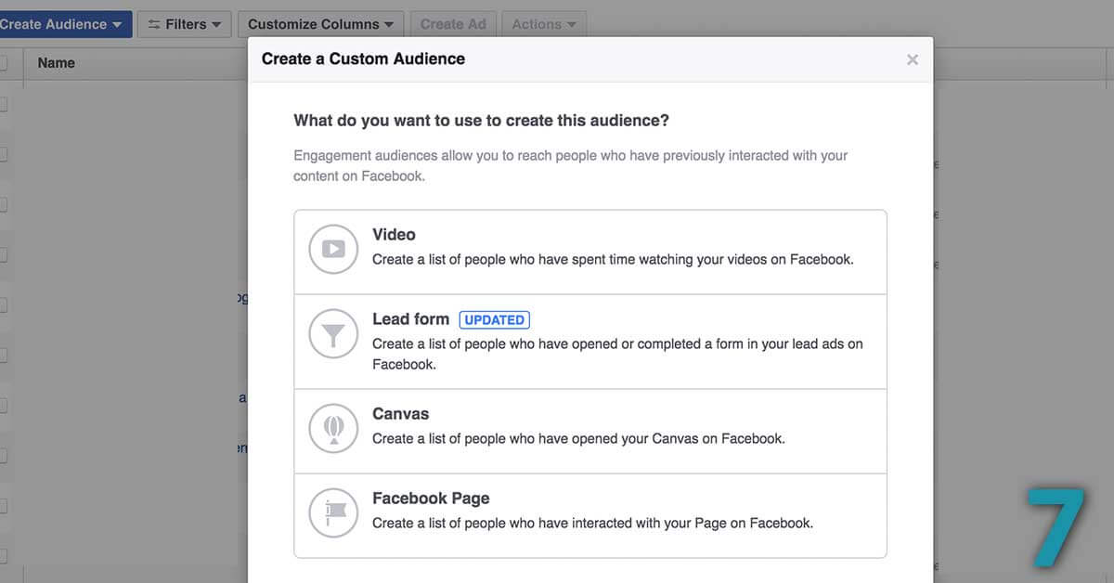The height and width of the screenshot is (583, 1114).
Task: Close the Create a Custom Audience dialog
Action: (913, 59)
